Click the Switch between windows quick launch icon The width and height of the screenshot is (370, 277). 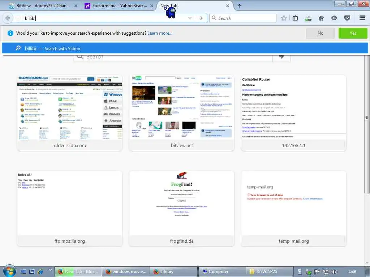[32, 272]
